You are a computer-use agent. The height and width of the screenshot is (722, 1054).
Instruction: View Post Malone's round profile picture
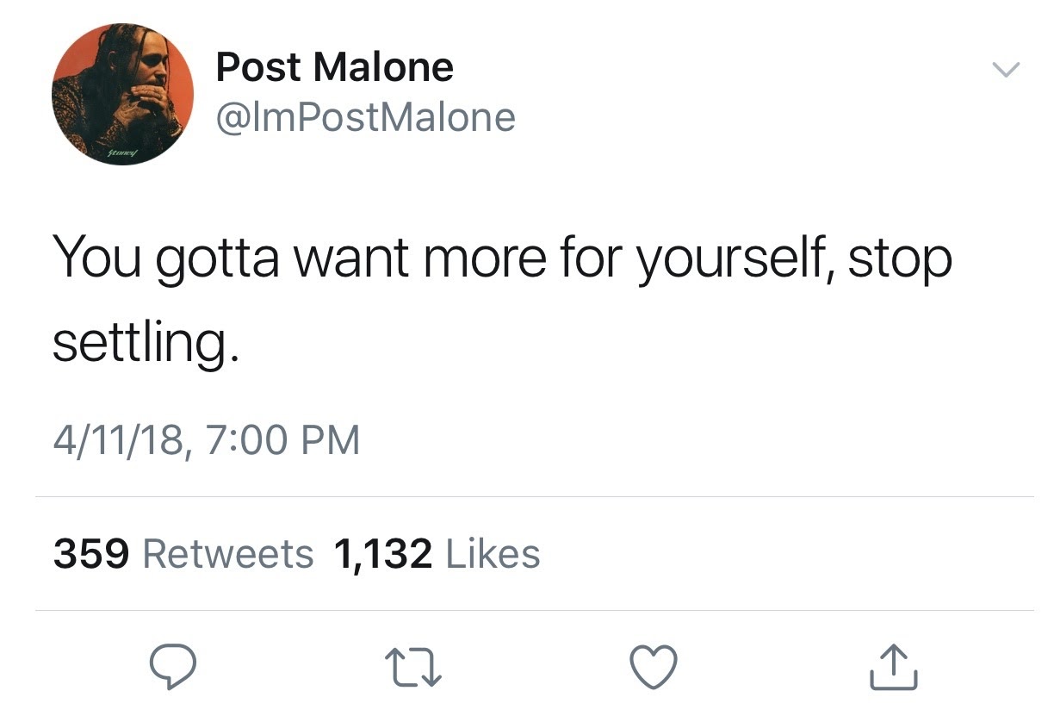122,94
